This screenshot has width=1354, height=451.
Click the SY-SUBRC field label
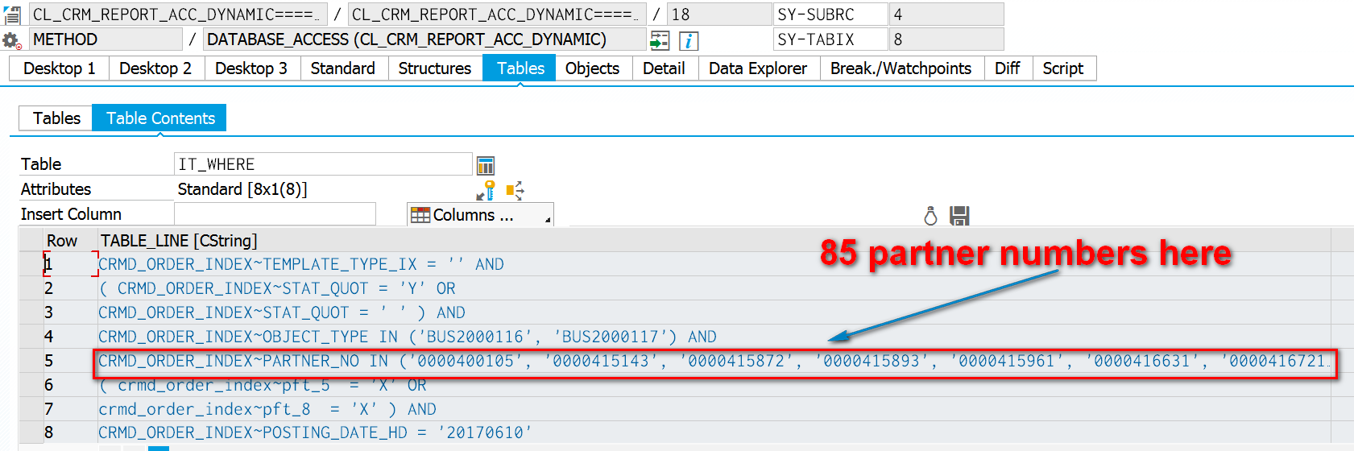[x=830, y=14]
